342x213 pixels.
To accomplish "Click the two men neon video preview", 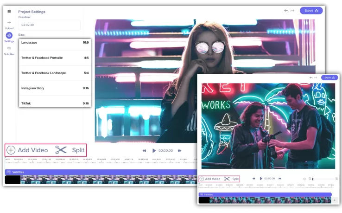I will point(268,126).
